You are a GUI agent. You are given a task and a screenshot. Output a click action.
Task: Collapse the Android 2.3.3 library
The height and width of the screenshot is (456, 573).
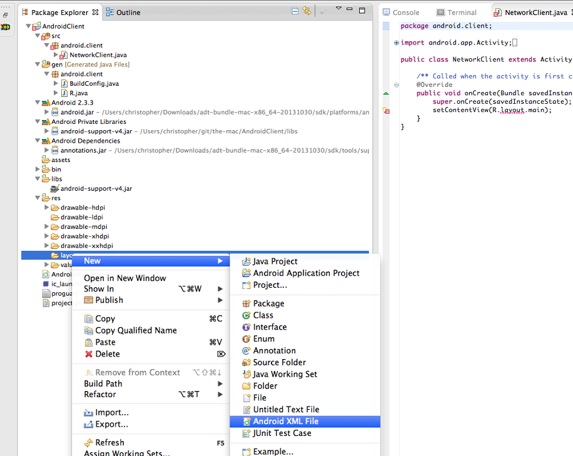click(x=38, y=103)
